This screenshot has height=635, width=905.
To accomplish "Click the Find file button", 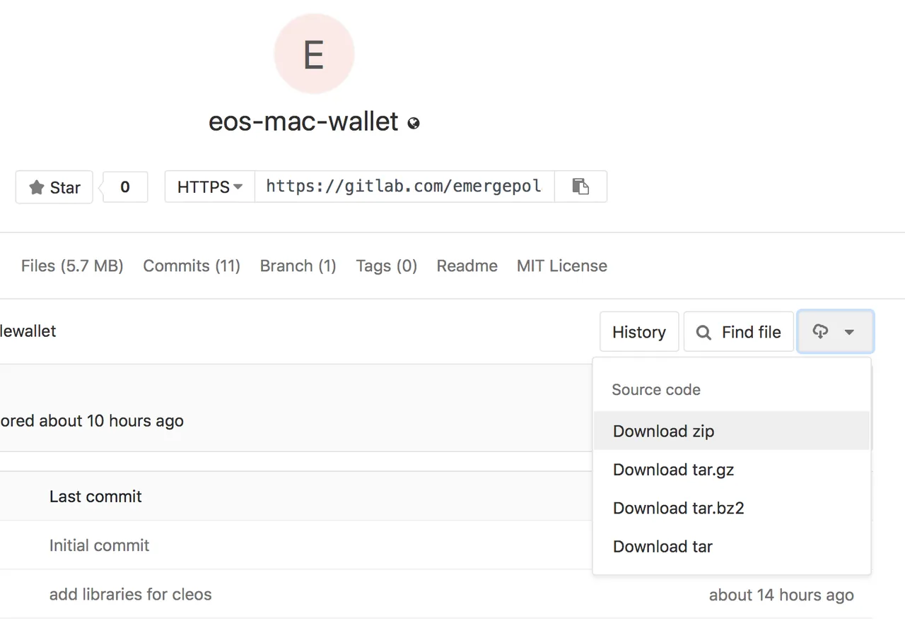I will [738, 332].
